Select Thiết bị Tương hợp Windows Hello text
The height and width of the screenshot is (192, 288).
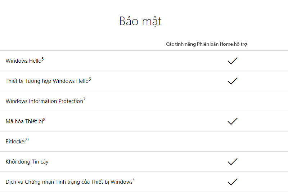tap(47, 81)
